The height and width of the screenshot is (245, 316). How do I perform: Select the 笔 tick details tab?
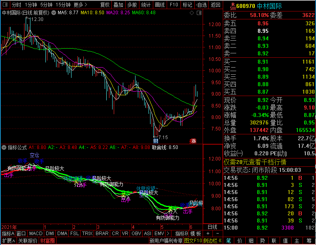point(228,241)
